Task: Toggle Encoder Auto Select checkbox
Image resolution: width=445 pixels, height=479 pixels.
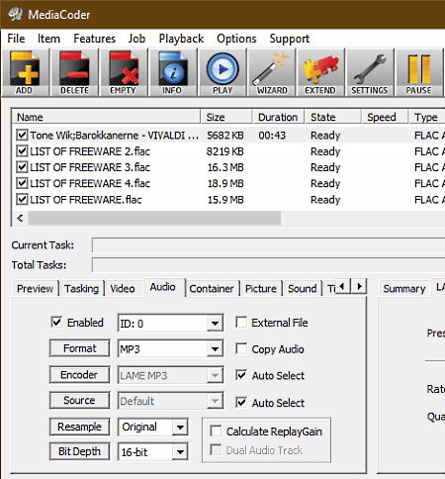Action: (241, 375)
